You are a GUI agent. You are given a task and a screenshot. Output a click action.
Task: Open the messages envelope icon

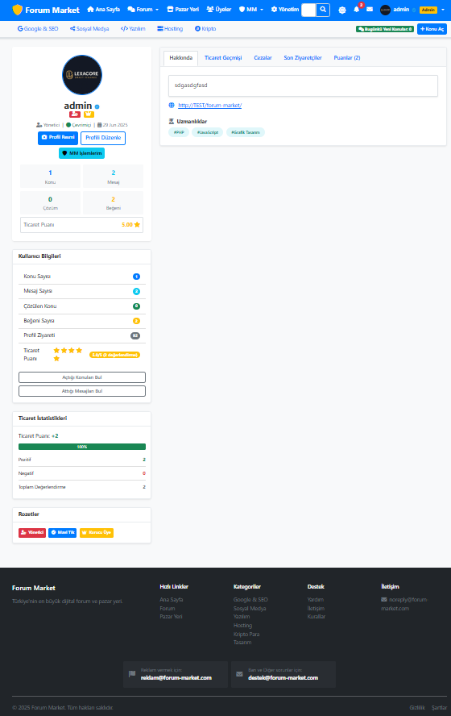point(370,10)
